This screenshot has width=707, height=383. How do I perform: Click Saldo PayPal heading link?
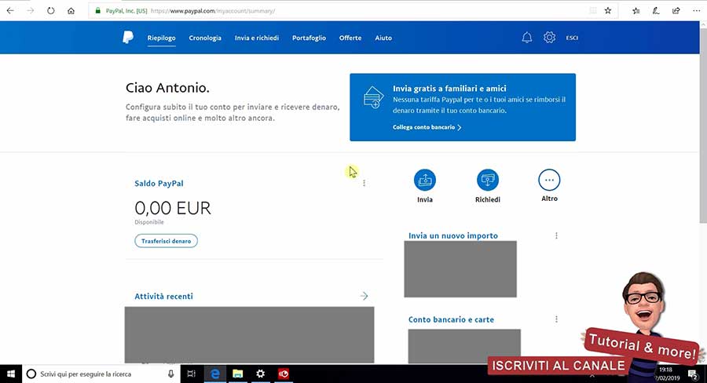159,184
